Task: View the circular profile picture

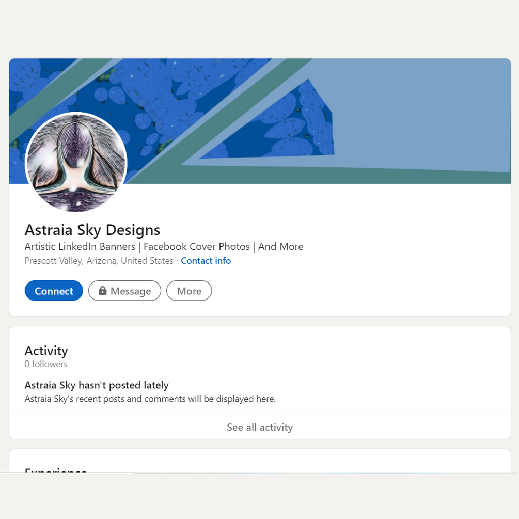Action: point(76,163)
